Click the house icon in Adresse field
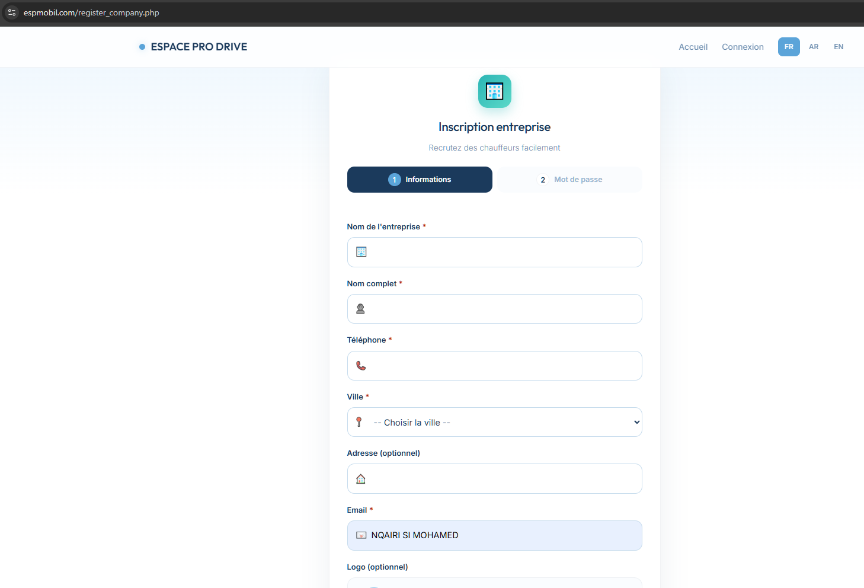The width and height of the screenshot is (864, 588). tap(361, 479)
